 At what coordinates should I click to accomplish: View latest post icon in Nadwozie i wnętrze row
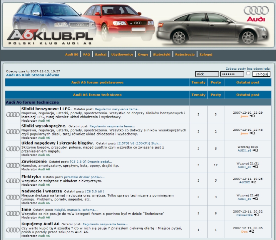(255, 198)
